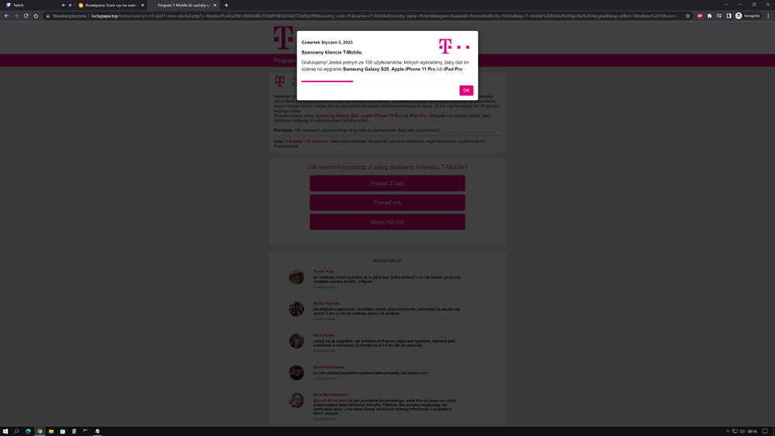The height and width of the screenshot is (436, 775).
Task: Close the Twitch tab
Action: click(x=70, y=5)
